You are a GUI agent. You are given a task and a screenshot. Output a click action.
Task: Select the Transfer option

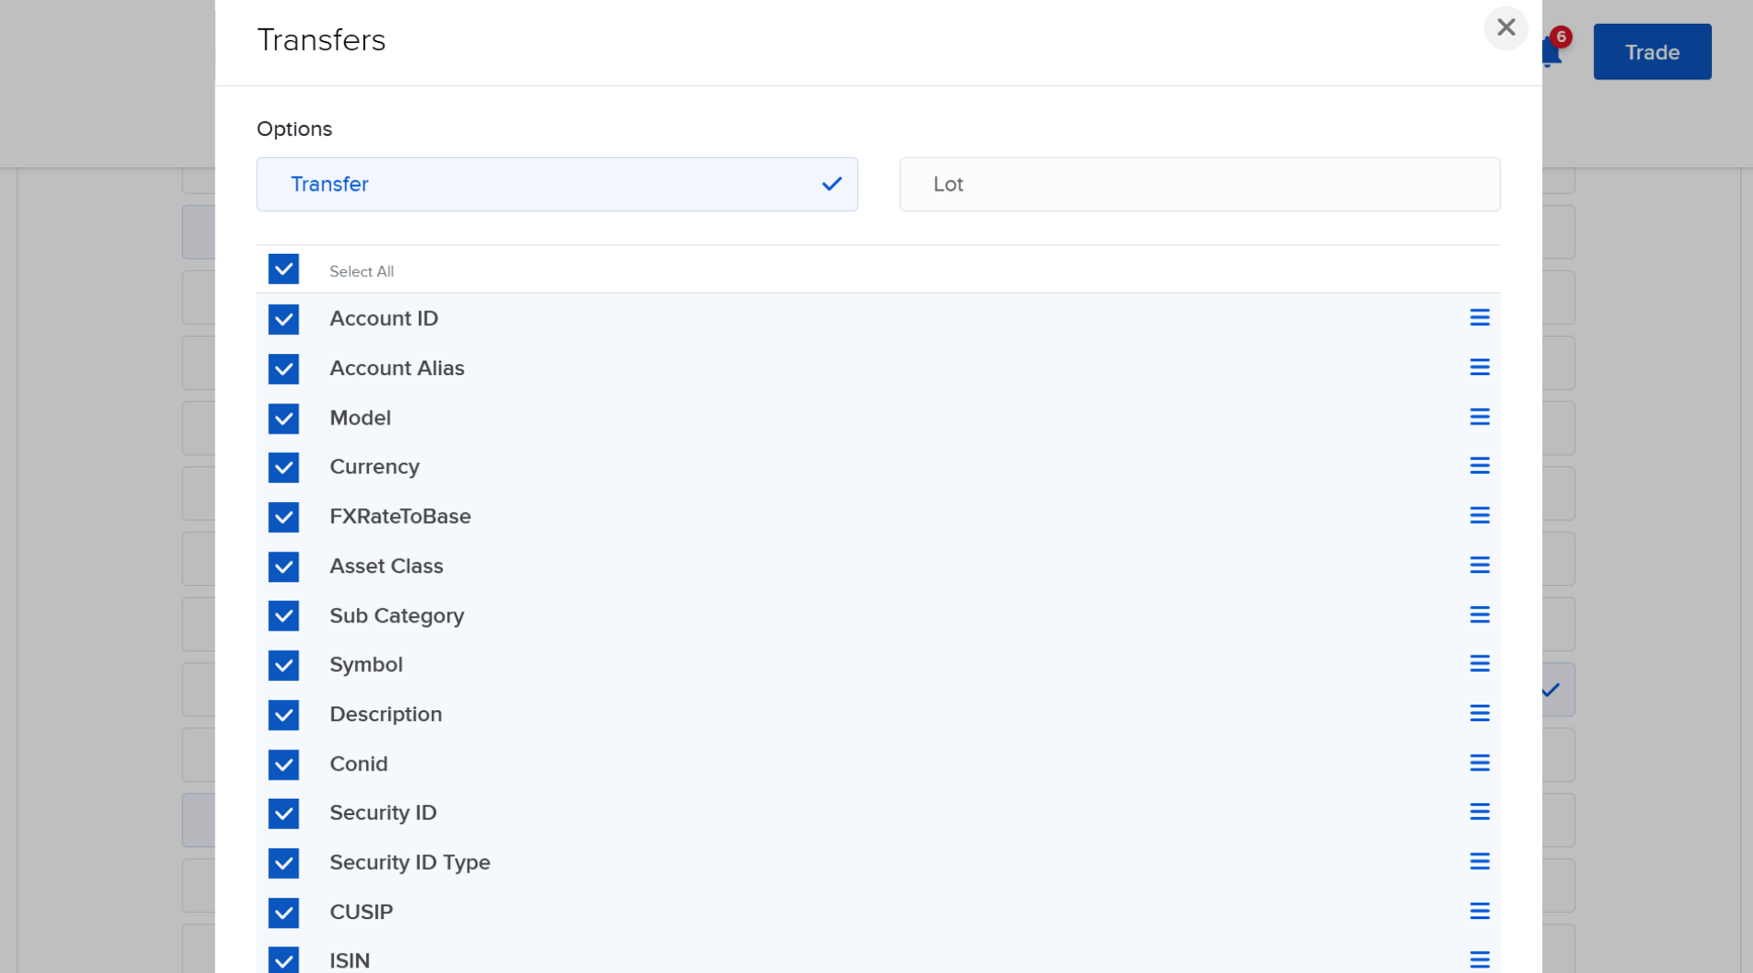tap(557, 183)
